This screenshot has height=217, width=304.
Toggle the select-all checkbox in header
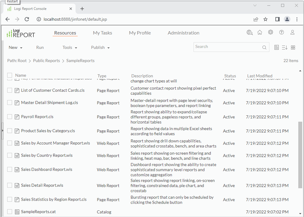tap(10, 75)
